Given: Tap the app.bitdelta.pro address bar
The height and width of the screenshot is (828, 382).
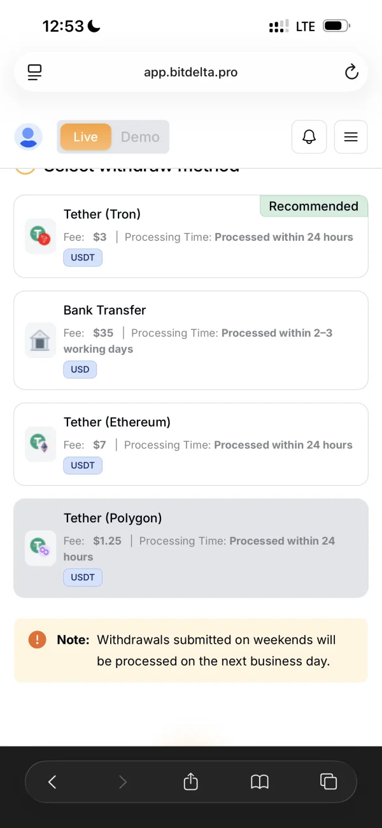Looking at the screenshot, I should pyautogui.click(x=191, y=72).
